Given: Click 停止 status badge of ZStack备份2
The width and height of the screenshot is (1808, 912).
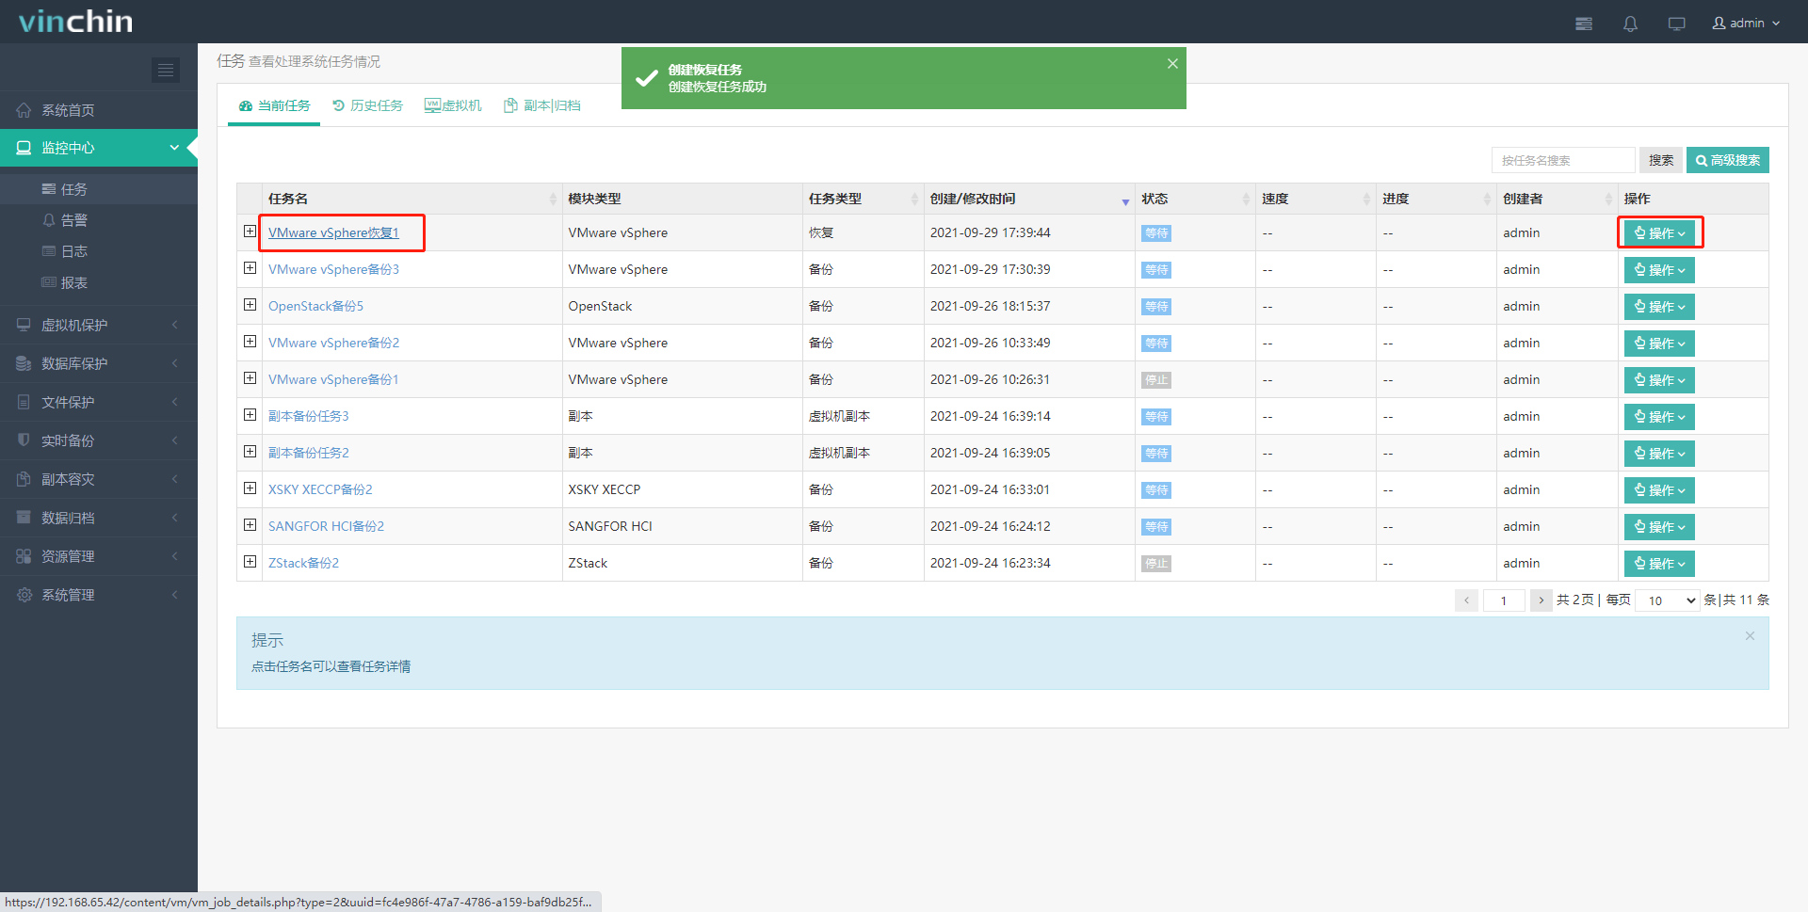Looking at the screenshot, I should pyautogui.click(x=1156, y=563).
